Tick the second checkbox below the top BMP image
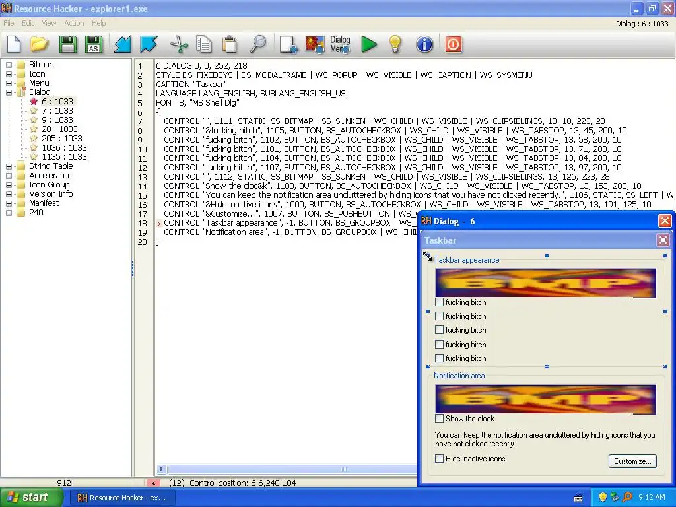The image size is (676, 507). click(x=439, y=316)
